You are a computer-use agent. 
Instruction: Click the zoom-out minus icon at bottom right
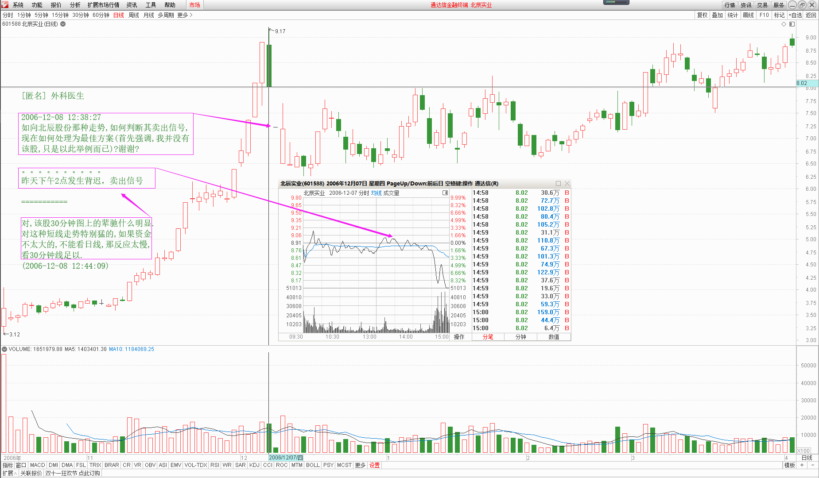coord(813,465)
